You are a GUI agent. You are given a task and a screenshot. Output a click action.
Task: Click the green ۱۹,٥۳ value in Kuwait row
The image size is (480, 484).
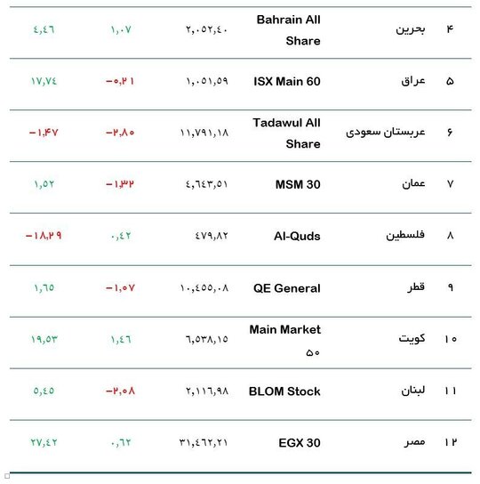tap(44, 339)
